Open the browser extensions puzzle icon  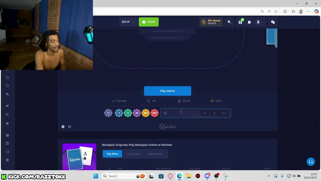coord(285,11)
